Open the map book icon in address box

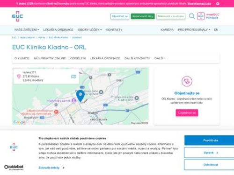click(73, 77)
